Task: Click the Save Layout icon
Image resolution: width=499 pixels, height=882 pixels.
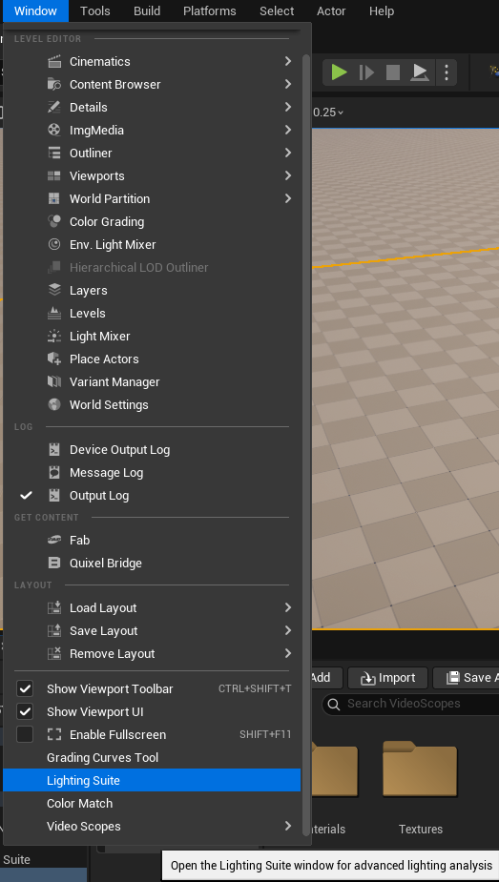Action: click(54, 631)
